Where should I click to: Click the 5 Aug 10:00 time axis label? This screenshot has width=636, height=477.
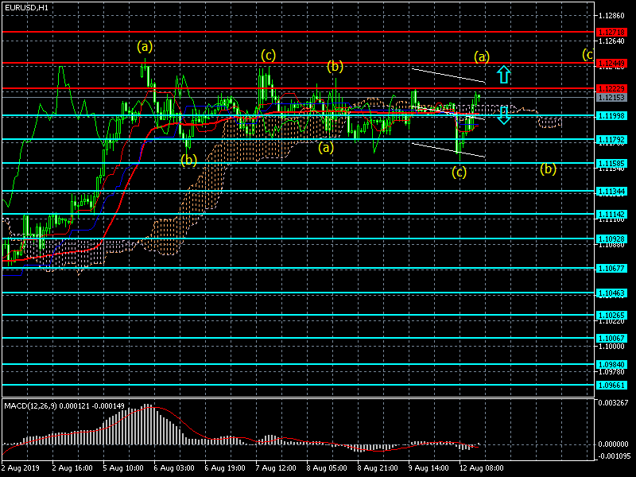point(124,468)
